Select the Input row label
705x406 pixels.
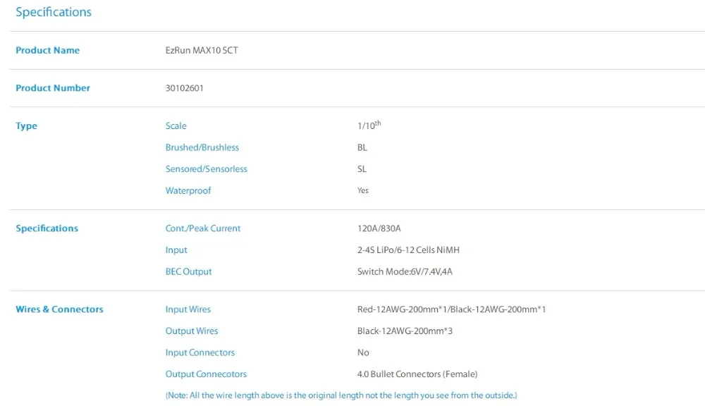(176, 250)
